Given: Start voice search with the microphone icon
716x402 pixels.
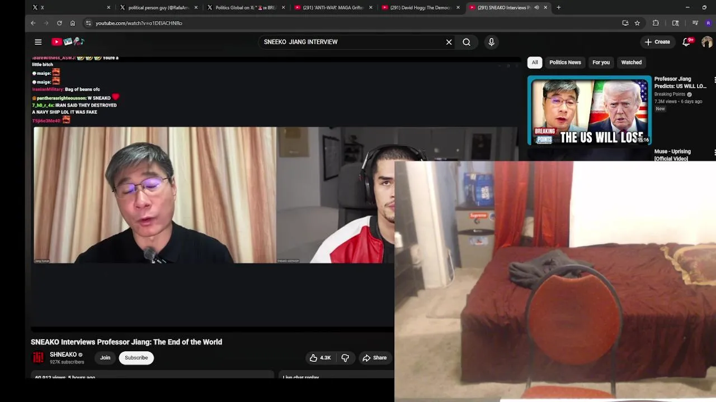Looking at the screenshot, I should click(x=491, y=42).
